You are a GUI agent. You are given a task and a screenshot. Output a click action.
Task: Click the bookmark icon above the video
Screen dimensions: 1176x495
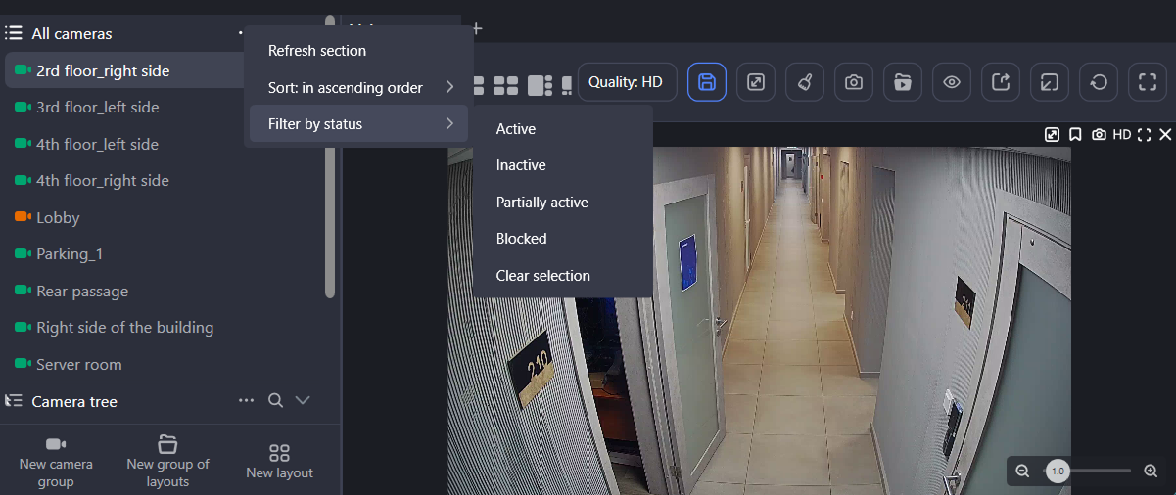point(1075,135)
